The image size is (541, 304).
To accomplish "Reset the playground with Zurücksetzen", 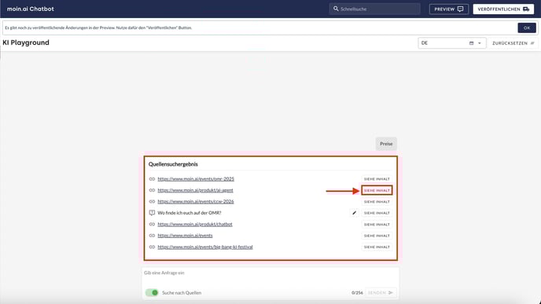I will (x=513, y=43).
